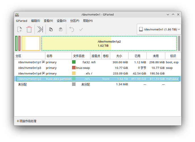Open the 帮助(H) menu
Viewport: 195px width, 142px height.
click(88, 21)
